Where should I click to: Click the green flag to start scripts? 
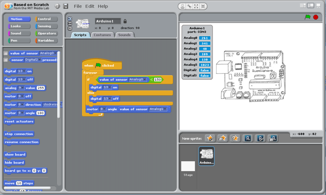pos(307,17)
